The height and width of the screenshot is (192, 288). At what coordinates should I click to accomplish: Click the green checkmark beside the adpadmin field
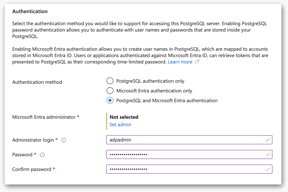[268, 140]
